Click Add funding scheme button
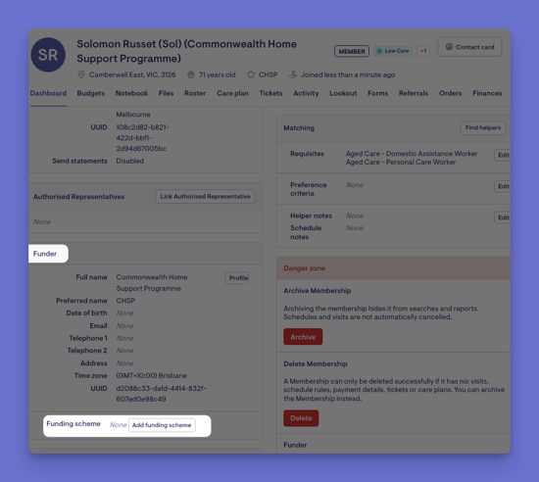Viewport: 539px width, 482px height. pyautogui.click(x=162, y=425)
